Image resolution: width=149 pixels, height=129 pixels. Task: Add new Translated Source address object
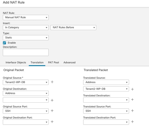(133, 89)
